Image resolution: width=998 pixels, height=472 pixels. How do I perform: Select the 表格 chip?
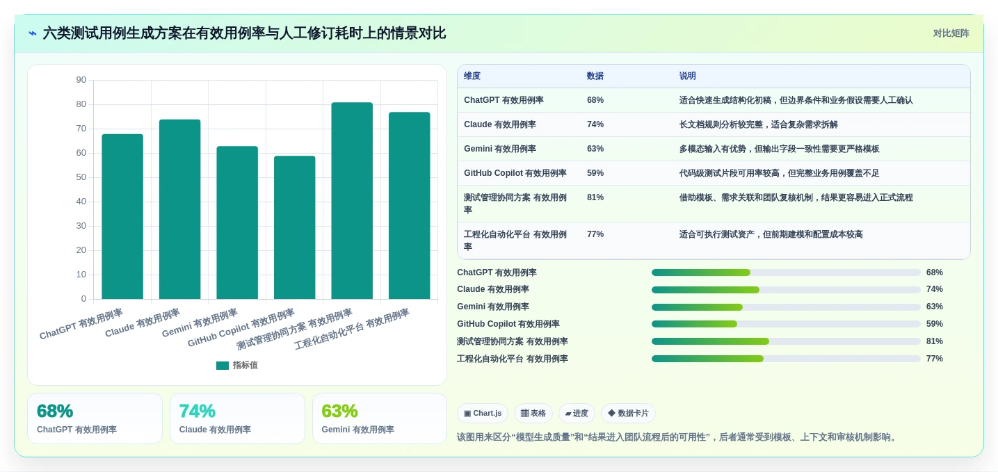[533, 413]
